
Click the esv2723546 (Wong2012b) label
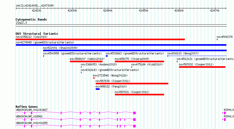(x=110, y=75)
